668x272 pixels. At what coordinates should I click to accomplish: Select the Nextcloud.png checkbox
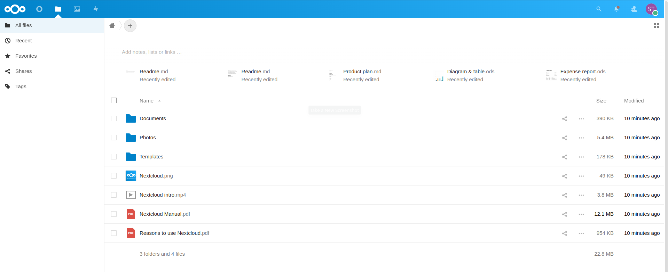(114, 176)
